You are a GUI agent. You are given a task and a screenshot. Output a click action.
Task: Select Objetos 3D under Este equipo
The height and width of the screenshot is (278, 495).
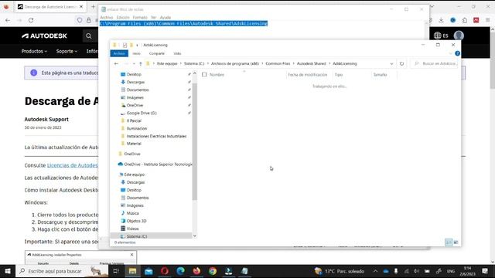(136, 221)
